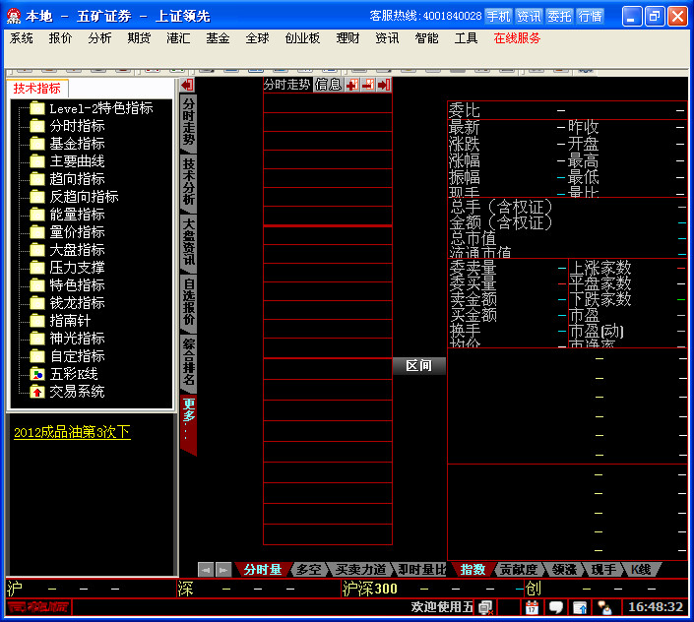Expand the 分时指标 folder
This screenshot has height=622, width=694.
[x=37, y=126]
